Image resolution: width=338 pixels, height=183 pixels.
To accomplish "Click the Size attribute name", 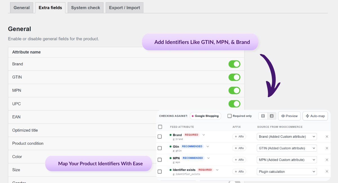I will 16,170.
